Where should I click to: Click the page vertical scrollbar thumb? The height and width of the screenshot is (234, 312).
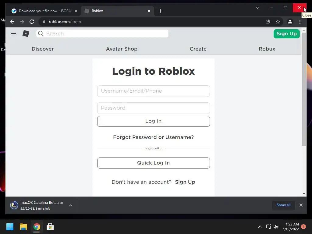[304, 89]
